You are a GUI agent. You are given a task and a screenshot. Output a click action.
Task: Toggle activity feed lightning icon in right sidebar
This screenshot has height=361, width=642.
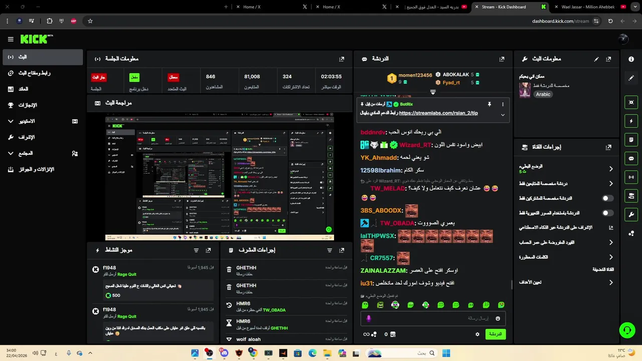coord(631,121)
